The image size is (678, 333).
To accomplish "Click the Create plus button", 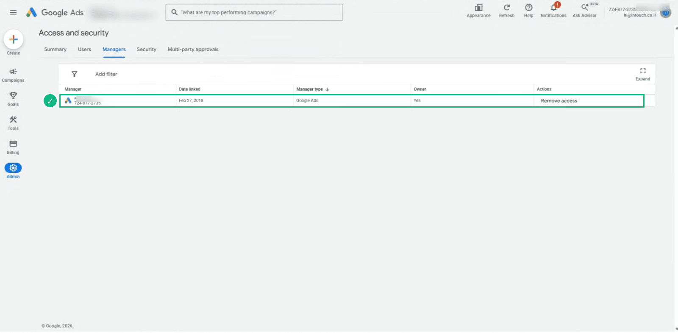I will (14, 39).
